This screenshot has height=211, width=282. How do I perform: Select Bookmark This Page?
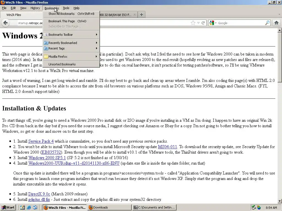click(x=71, y=21)
